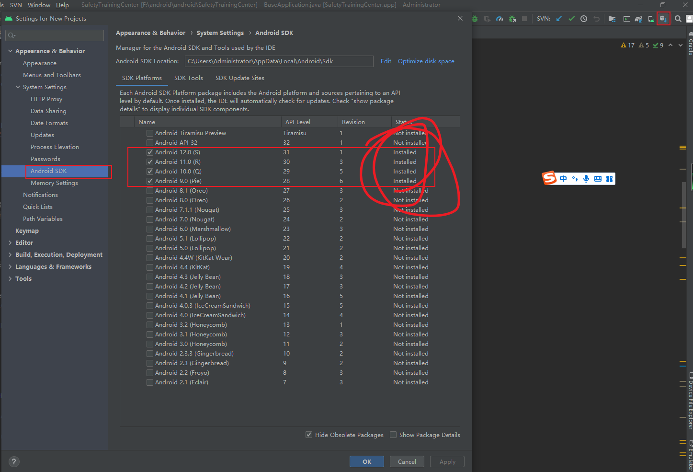Click the Cancel button
The width and height of the screenshot is (693, 472).
(407, 461)
